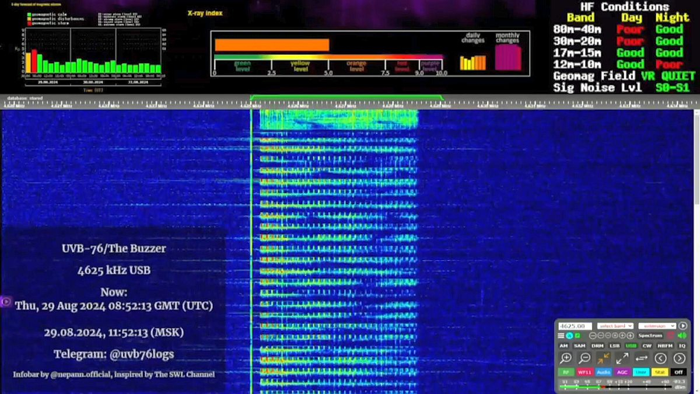Select the highlighted USB mode button
Screen dimensions: 700x394
click(631, 346)
